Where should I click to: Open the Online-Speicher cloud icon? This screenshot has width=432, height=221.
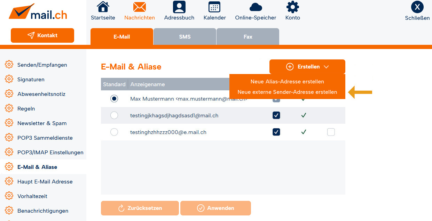[x=256, y=7]
